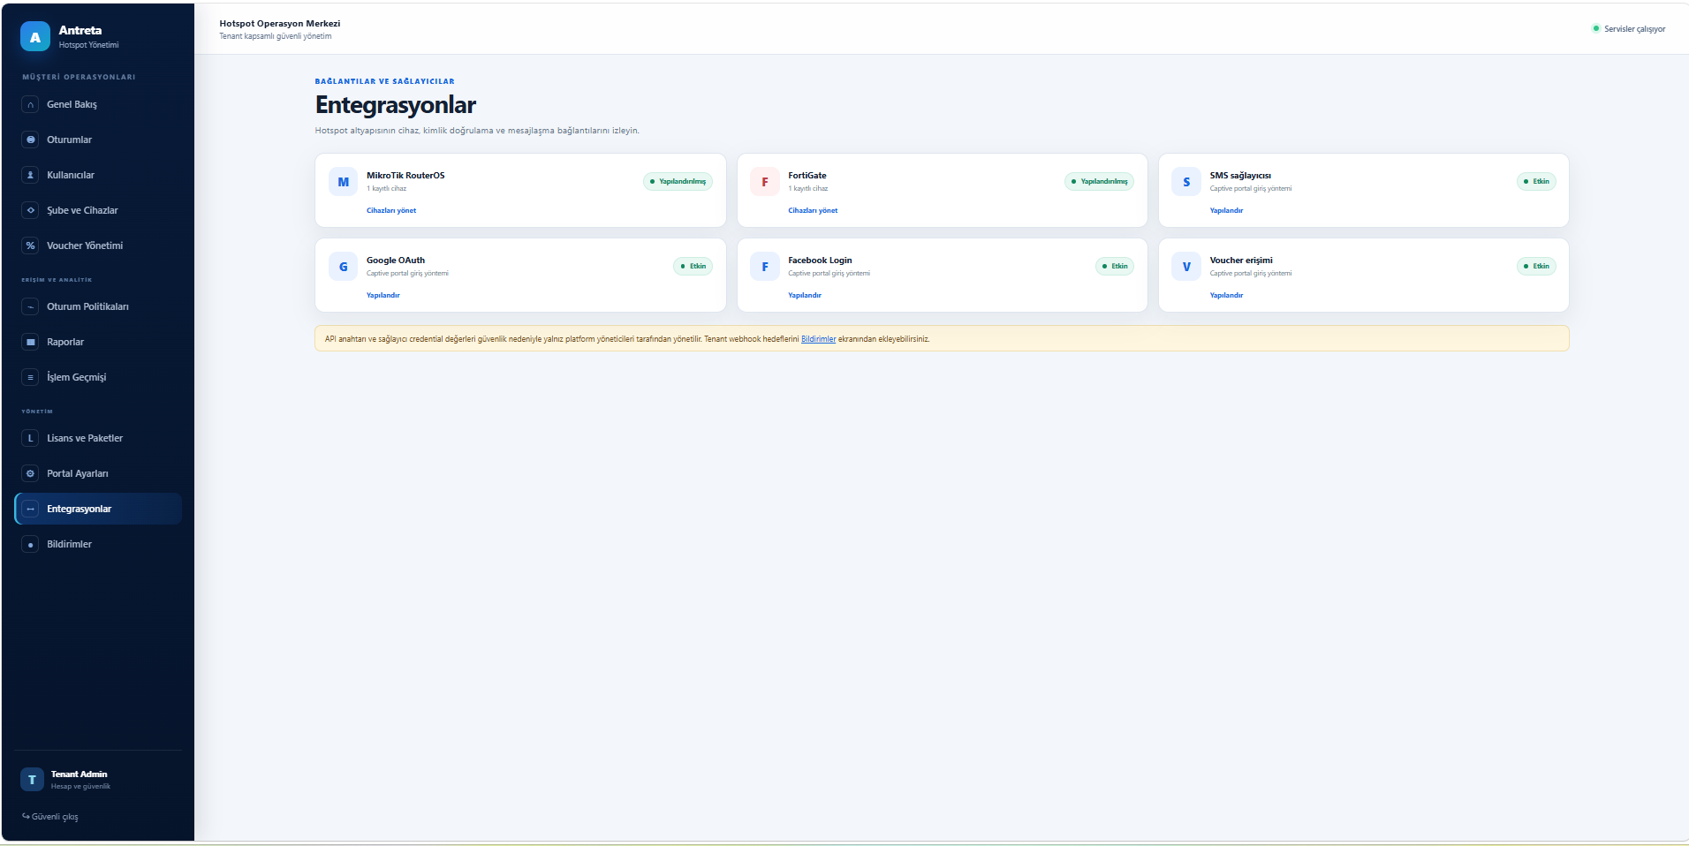
Task: Open Cihazları yönet under MikroTik RouterOS
Action: tap(391, 210)
